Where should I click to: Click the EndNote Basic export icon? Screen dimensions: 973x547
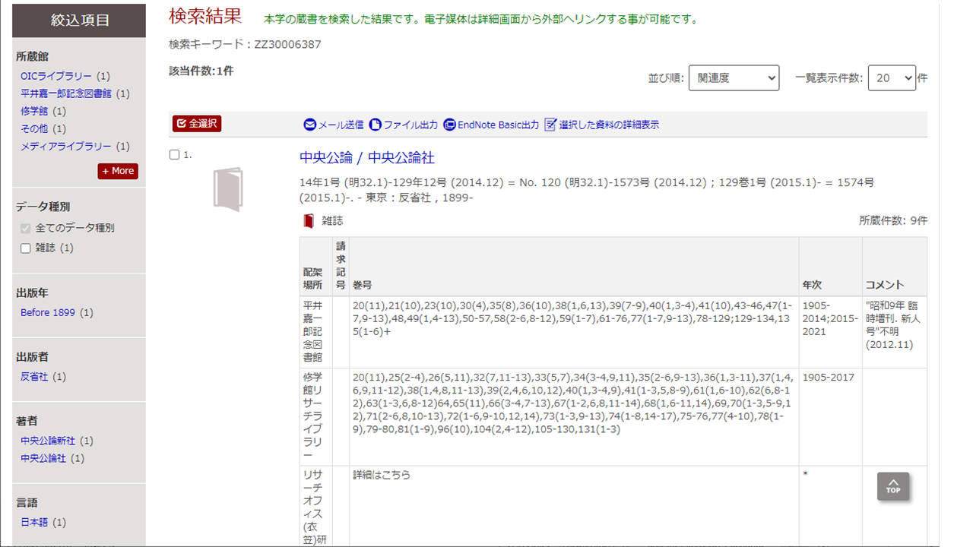pyautogui.click(x=449, y=125)
